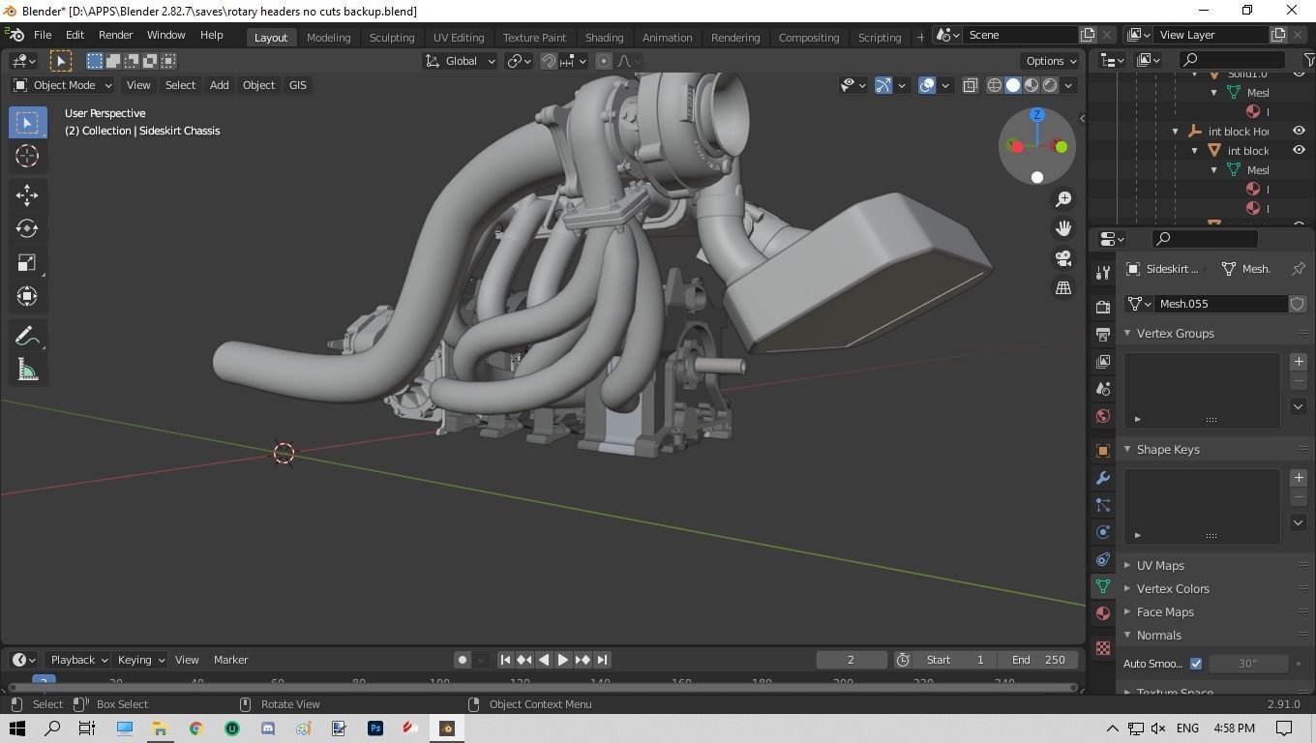1316x743 pixels.
Task: Select the Annotate pencil tool
Action: click(27, 337)
